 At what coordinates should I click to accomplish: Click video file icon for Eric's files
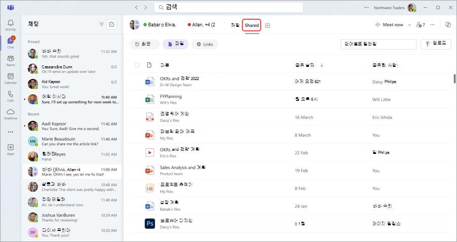(x=150, y=153)
